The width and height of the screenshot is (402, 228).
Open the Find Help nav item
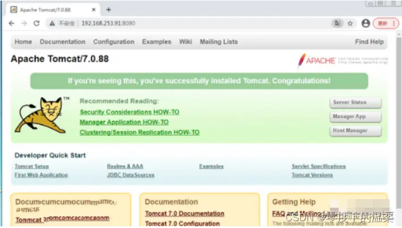coord(369,41)
